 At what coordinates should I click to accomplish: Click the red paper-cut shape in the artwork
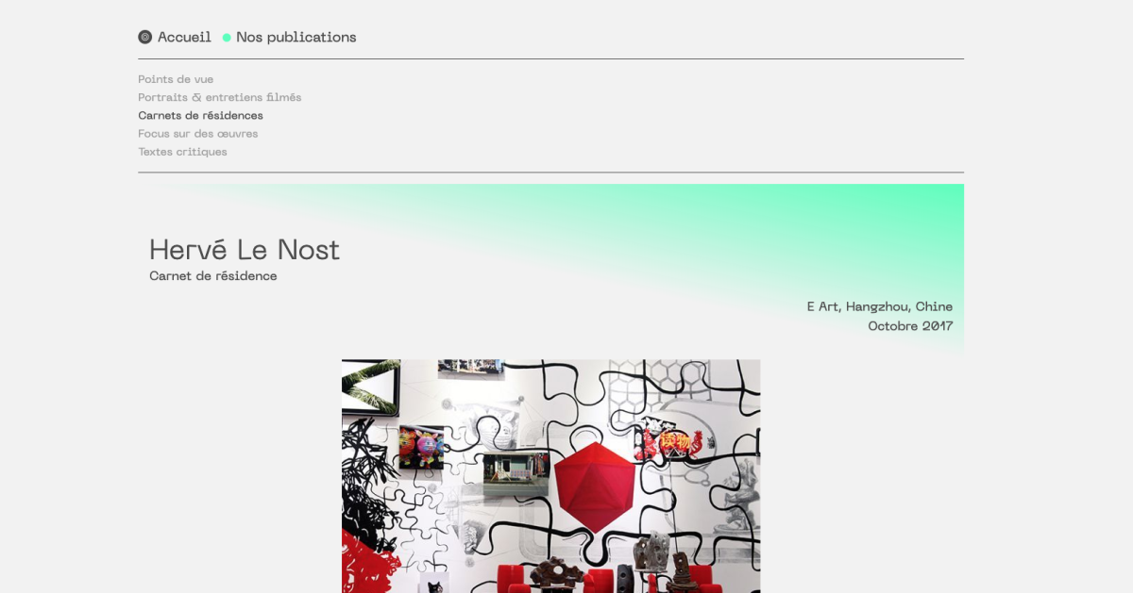click(x=358, y=566)
